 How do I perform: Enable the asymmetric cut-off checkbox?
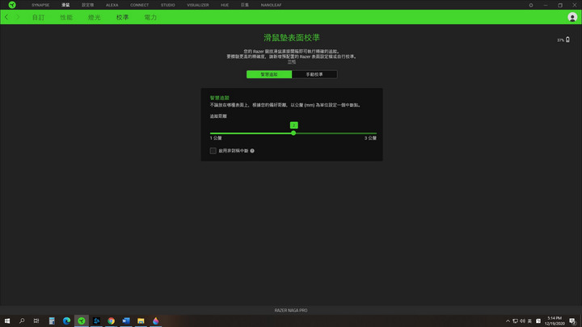213,151
